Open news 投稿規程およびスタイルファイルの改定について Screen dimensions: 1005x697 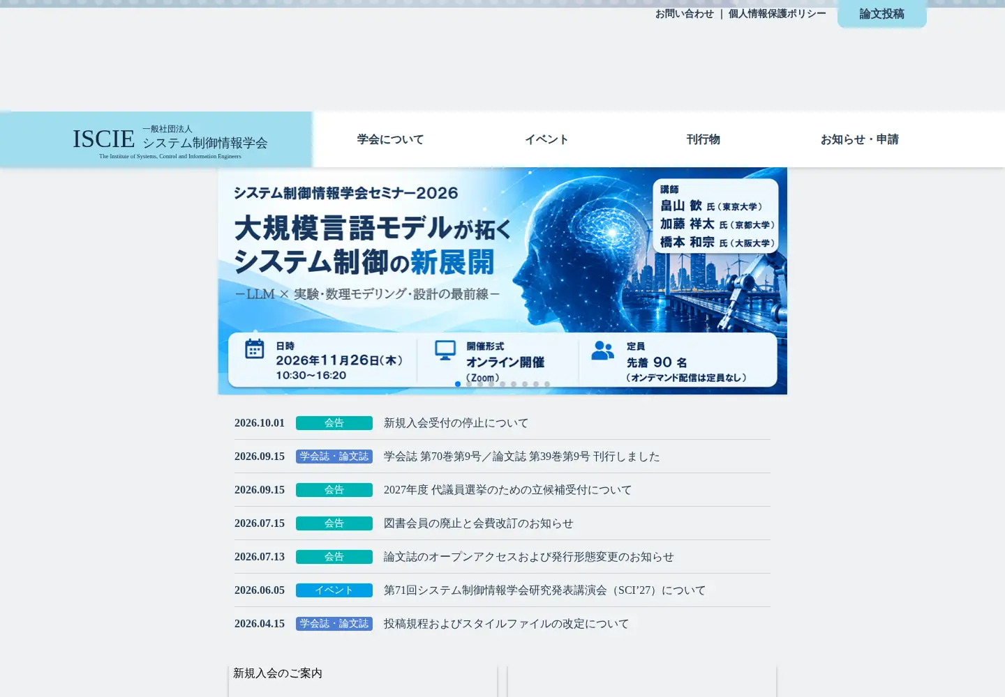(507, 624)
